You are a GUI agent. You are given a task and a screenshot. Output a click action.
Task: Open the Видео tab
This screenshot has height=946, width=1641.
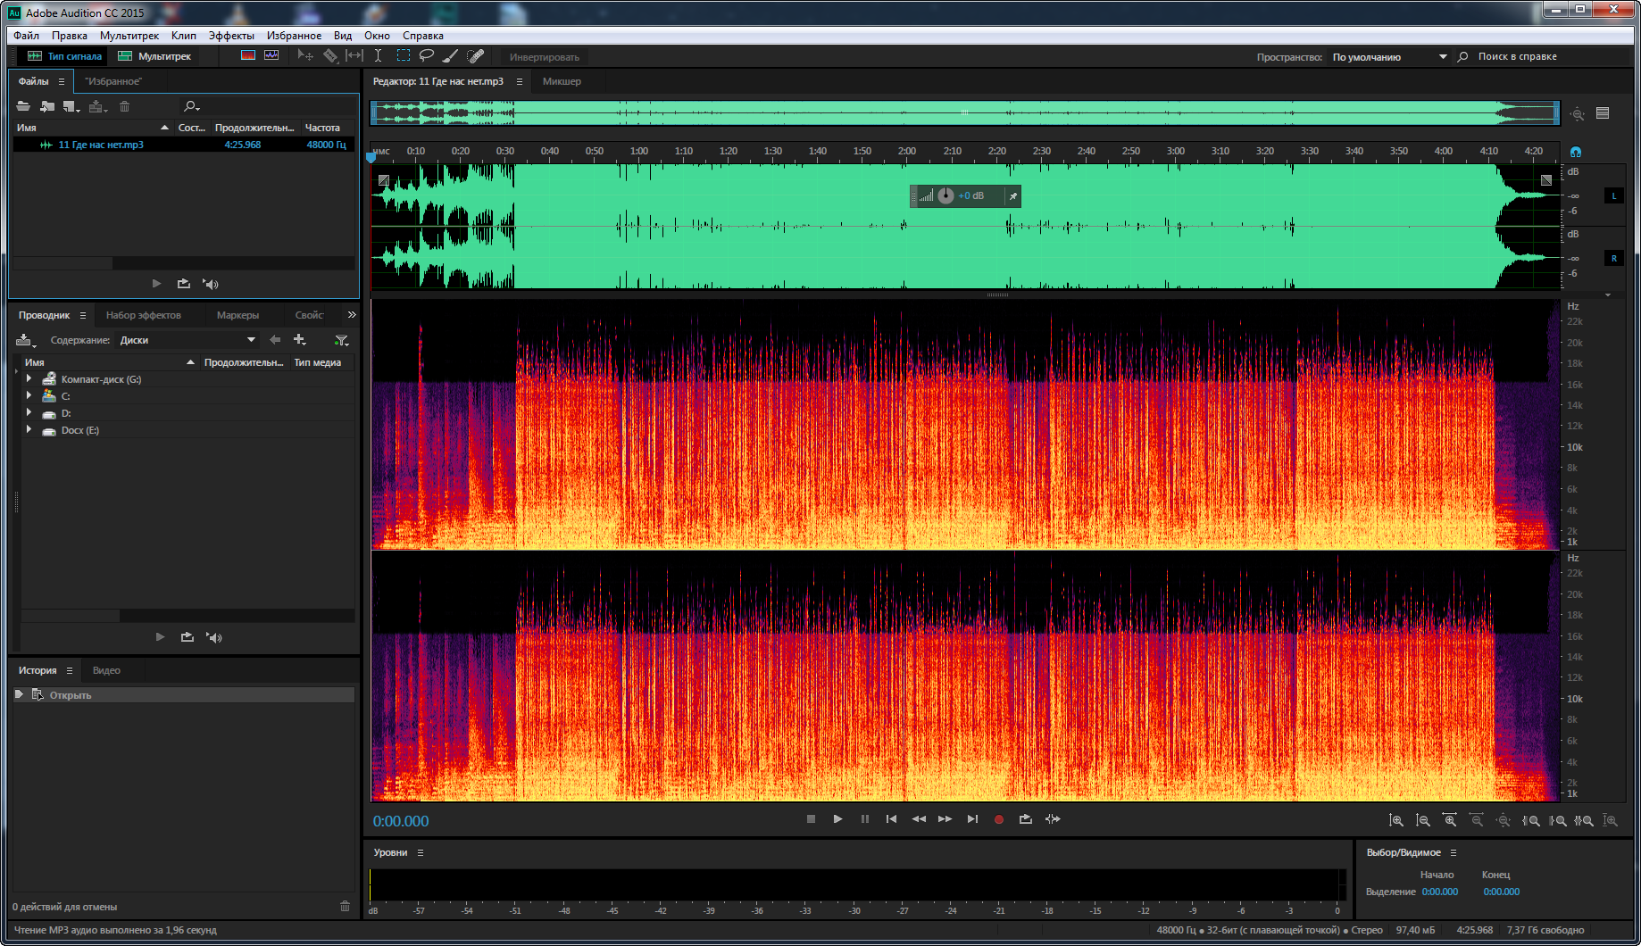pyautogui.click(x=106, y=670)
